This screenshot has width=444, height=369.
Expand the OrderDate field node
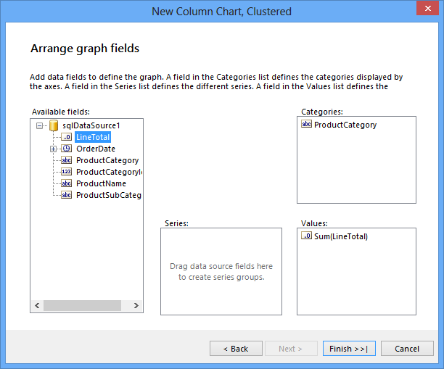click(x=53, y=149)
